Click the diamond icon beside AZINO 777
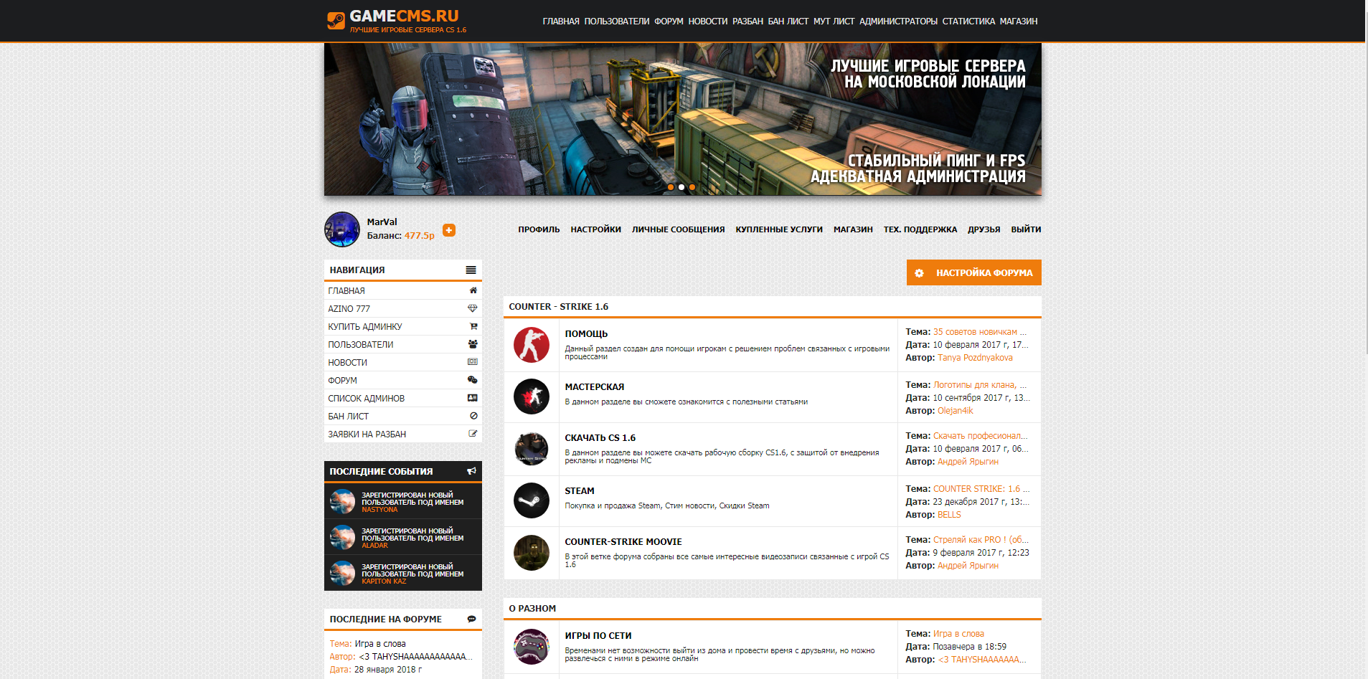1368x679 pixels. tap(473, 308)
